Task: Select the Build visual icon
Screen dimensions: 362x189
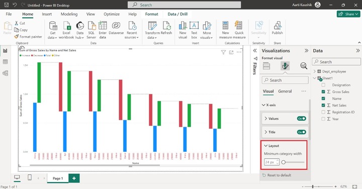Action: 266,66
